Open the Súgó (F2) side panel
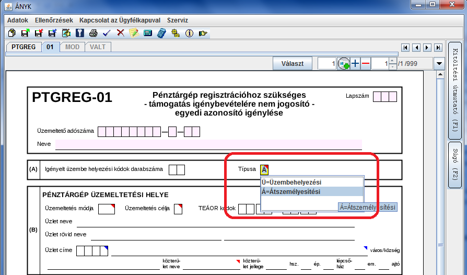The width and height of the screenshot is (467, 275). tap(455, 165)
